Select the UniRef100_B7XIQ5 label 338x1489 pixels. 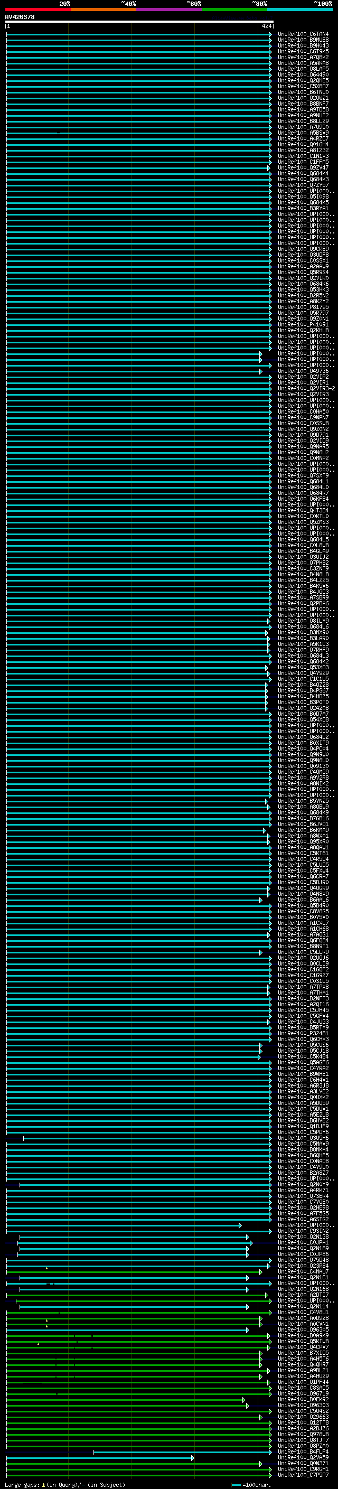303,1353
